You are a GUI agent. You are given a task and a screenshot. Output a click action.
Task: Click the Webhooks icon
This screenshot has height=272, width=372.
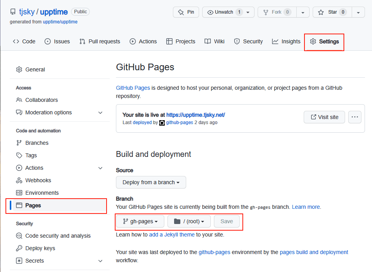pyautogui.click(x=19, y=180)
